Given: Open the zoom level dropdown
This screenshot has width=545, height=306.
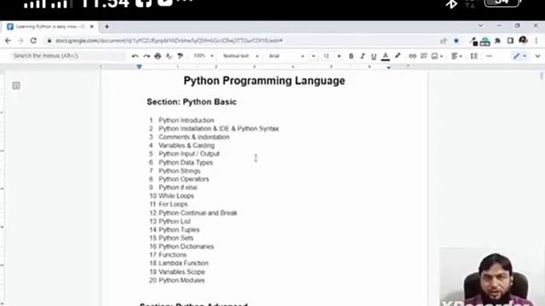Looking at the screenshot, I should (204, 56).
